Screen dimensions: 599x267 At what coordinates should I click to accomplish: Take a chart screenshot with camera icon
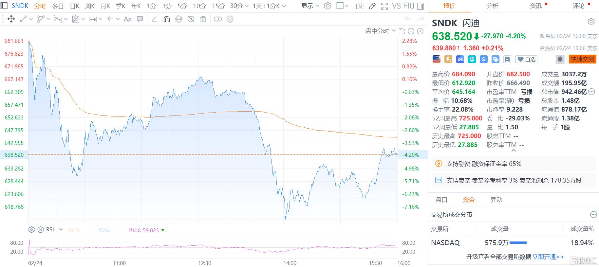[360, 6]
